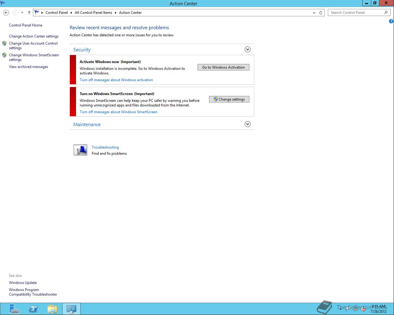Image resolution: width=394 pixels, height=315 pixels.
Task: Launch Windows PowerShell from the taskbar
Action: click(x=33, y=309)
